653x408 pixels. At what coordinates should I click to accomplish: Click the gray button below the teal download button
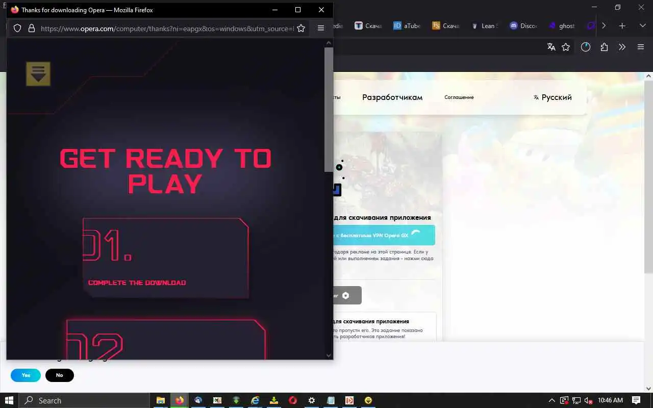point(347,295)
